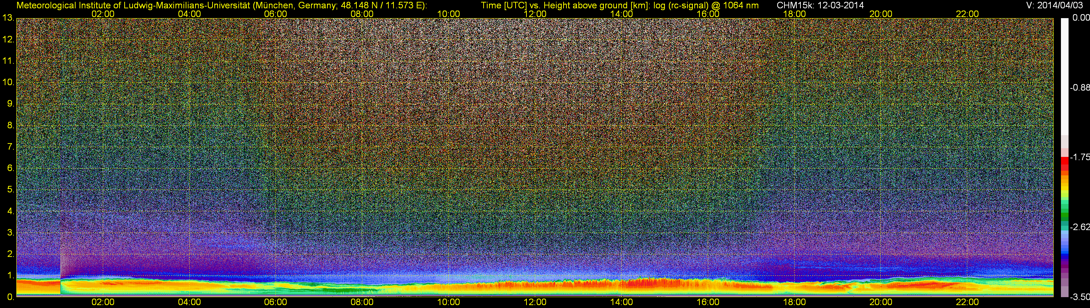
Task: Click the '22:00' label on the top time axis
Action: 967,14
